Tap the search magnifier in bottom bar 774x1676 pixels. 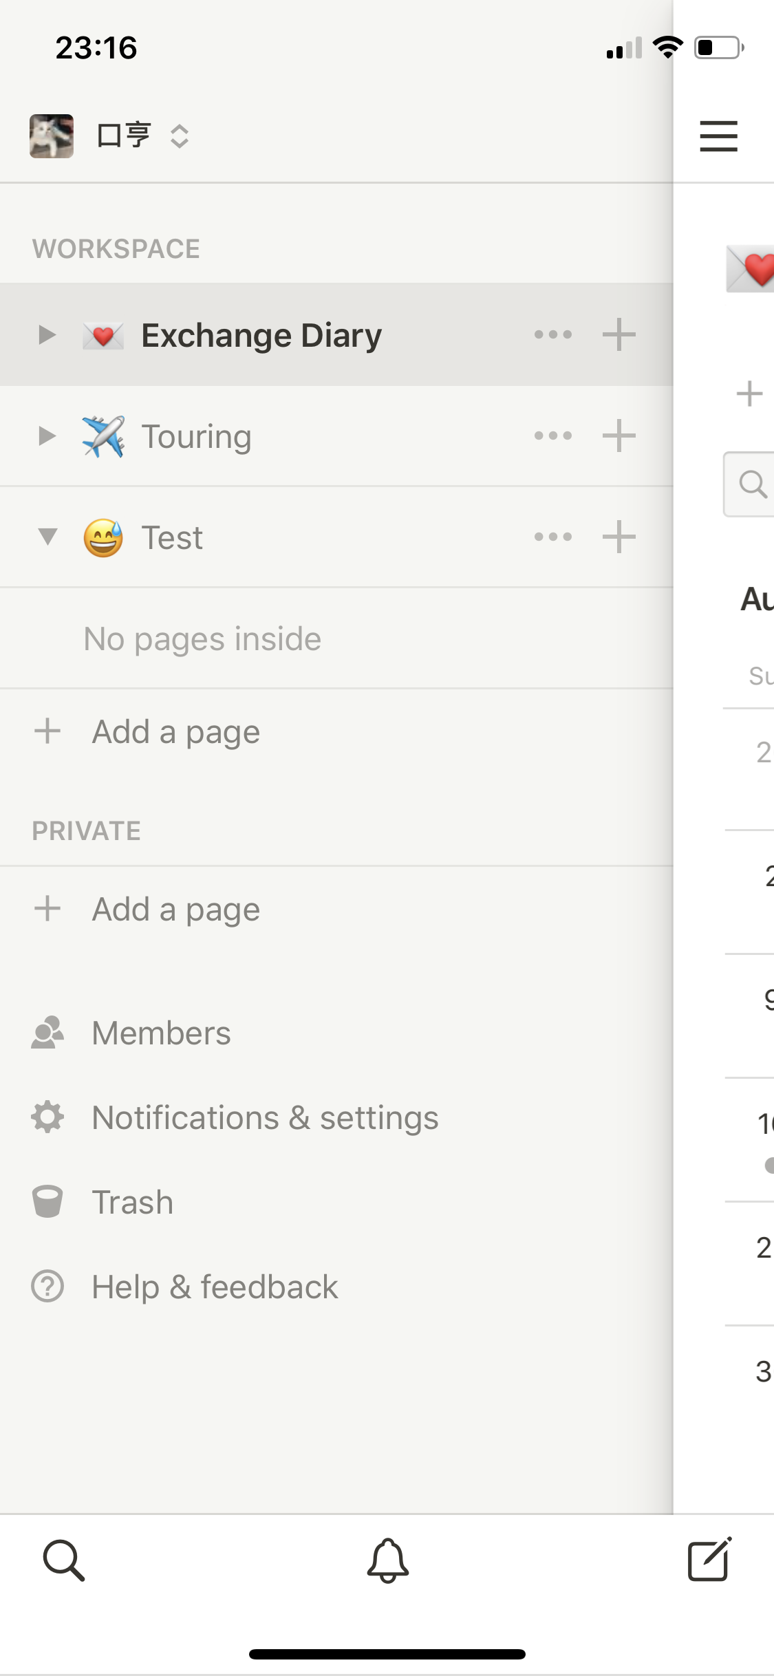64,1560
